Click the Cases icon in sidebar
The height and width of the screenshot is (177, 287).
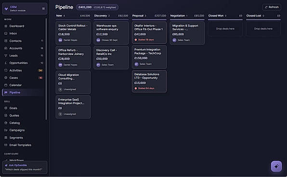[x=6, y=78]
